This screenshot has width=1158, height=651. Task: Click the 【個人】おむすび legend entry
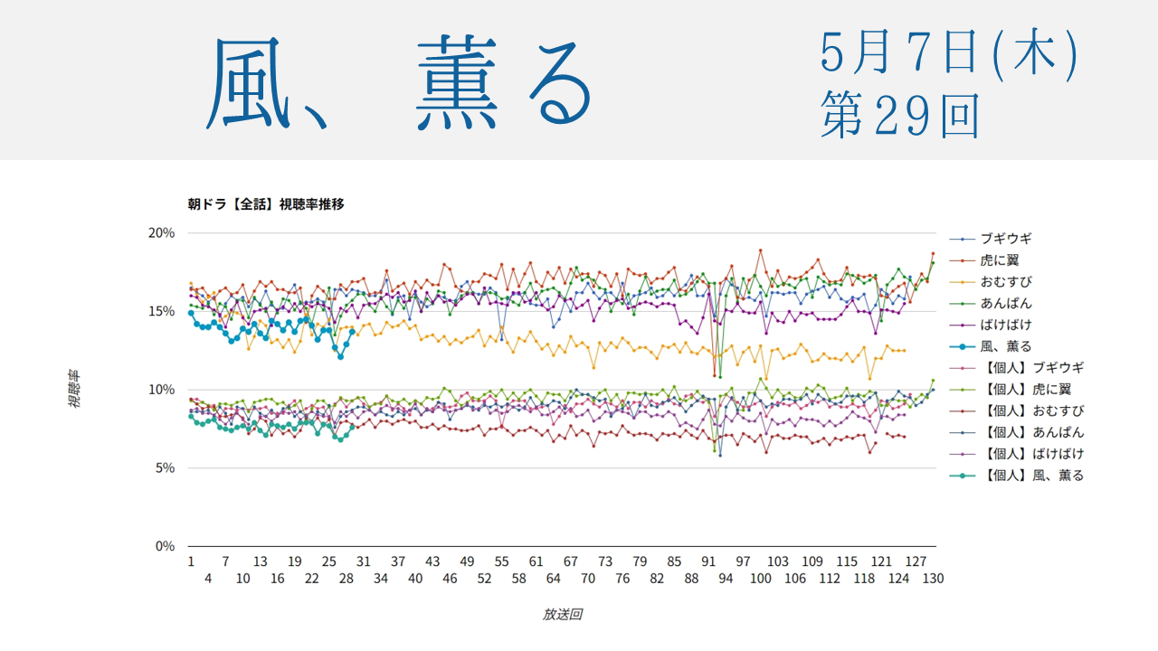[1017, 410]
